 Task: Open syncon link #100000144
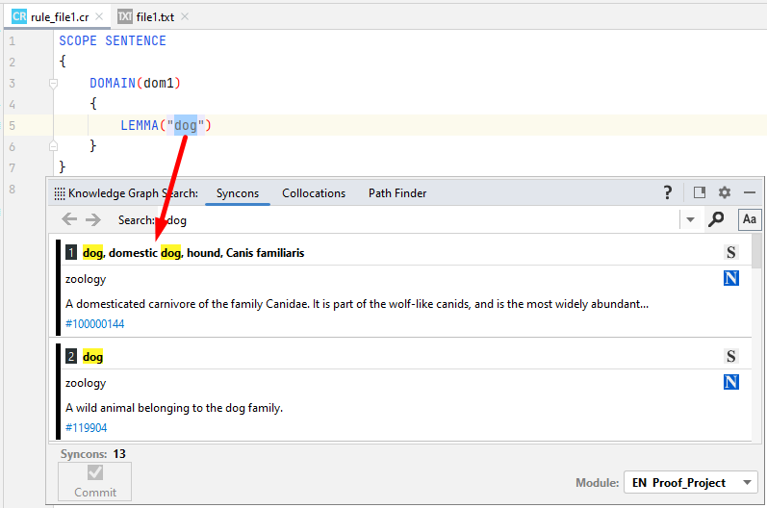[x=94, y=324]
